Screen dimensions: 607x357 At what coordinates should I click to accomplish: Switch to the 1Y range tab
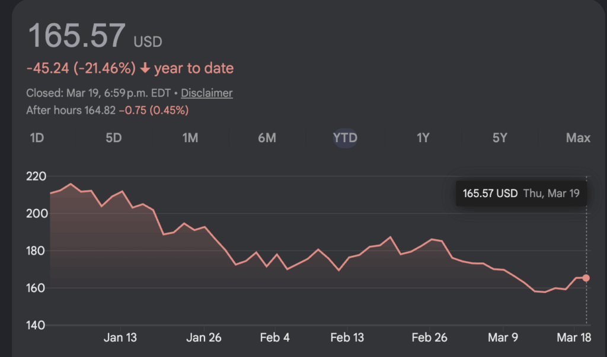423,138
